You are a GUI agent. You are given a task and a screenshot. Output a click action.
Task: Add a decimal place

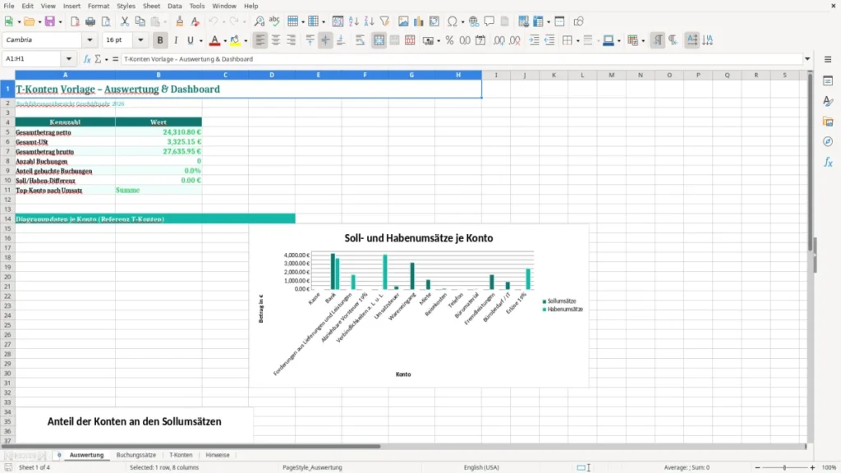click(499, 40)
